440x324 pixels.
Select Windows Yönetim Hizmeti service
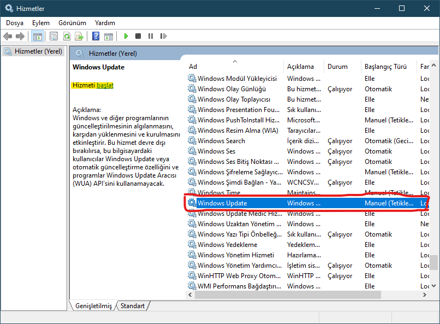[x=308, y=255]
